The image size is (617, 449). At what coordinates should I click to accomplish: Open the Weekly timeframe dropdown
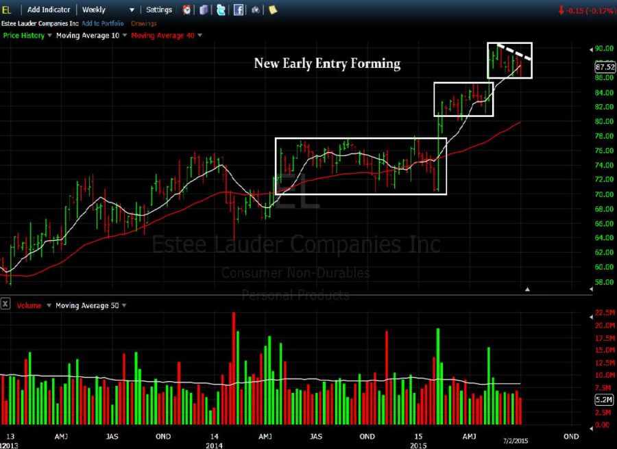point(108,10)
